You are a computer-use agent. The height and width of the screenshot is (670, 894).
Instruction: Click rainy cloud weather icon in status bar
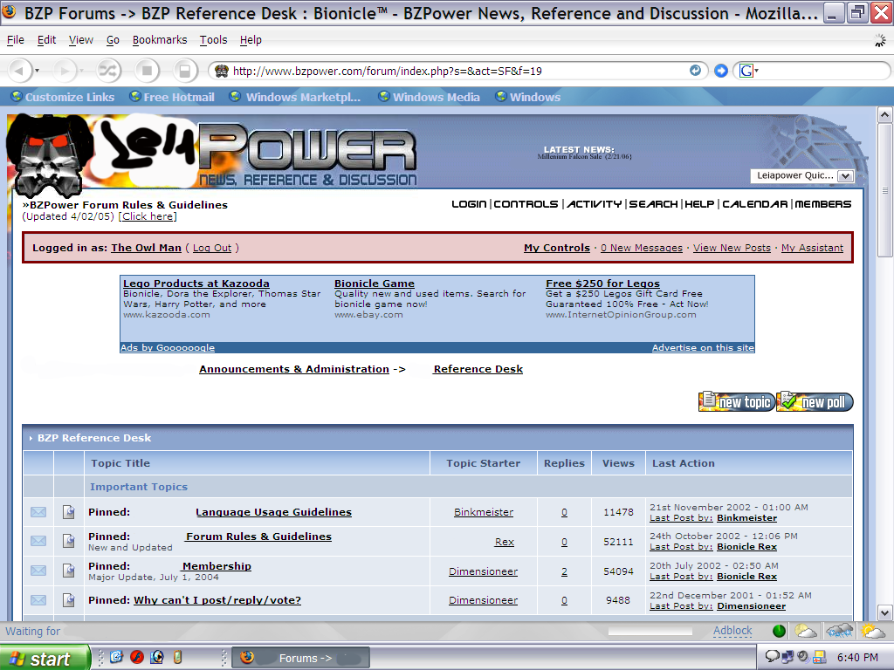[x=839, y=631]
